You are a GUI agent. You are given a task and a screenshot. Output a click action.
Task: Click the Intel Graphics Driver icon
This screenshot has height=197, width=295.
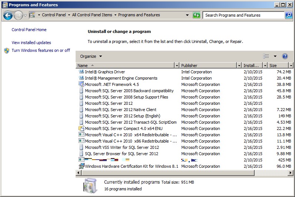pyautogui.click(x=81, y=71)
